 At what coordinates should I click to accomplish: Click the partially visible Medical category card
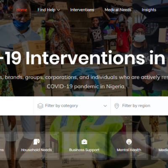[160, 146]
